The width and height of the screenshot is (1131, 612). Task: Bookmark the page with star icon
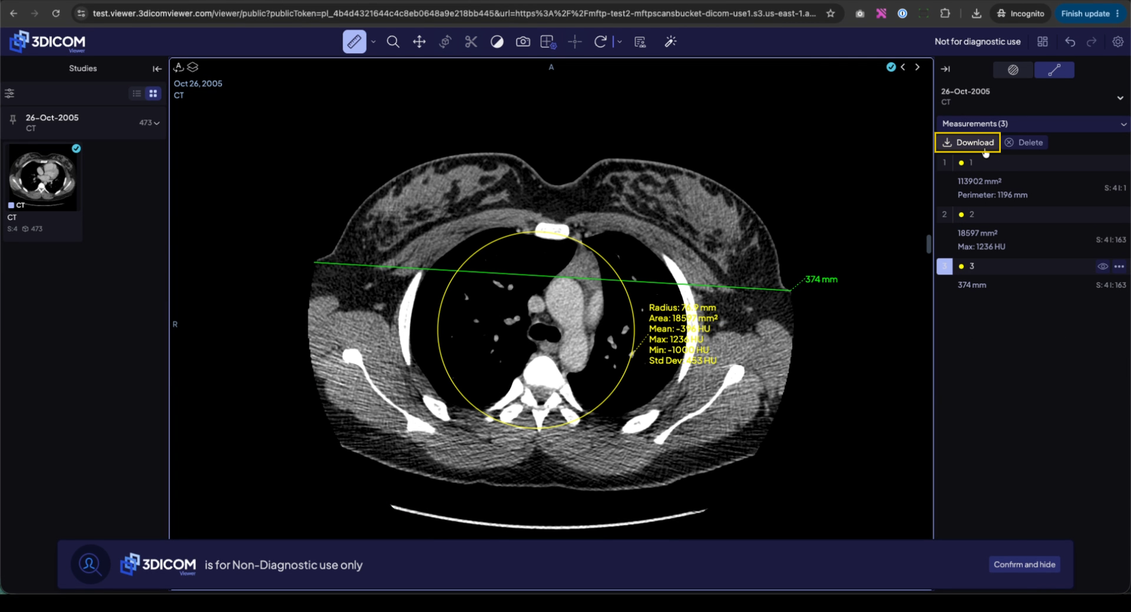tap(831, 14)
